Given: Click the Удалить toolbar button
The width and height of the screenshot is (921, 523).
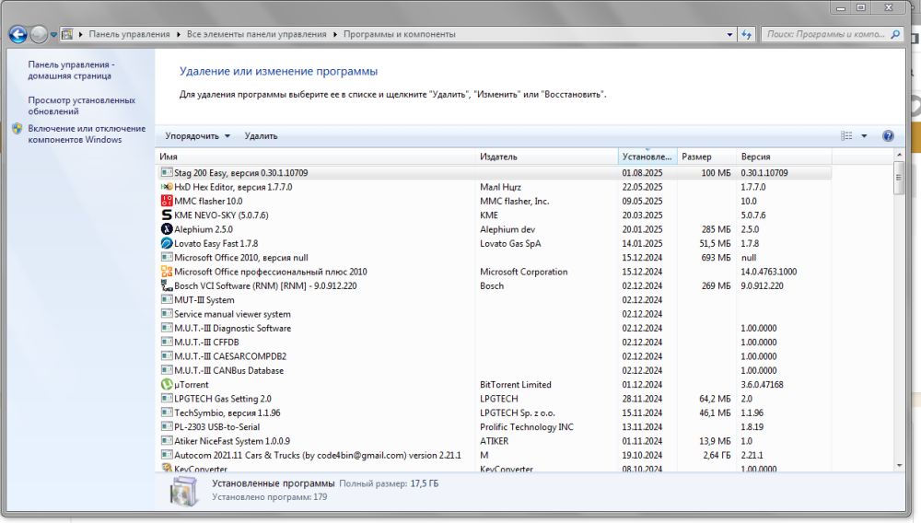Looking at the screenshot, I should pos(261,136).
